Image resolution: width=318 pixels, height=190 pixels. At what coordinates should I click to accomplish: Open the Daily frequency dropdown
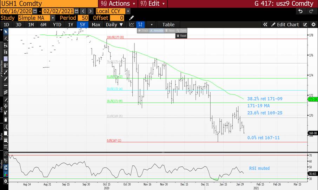(114, 25)
